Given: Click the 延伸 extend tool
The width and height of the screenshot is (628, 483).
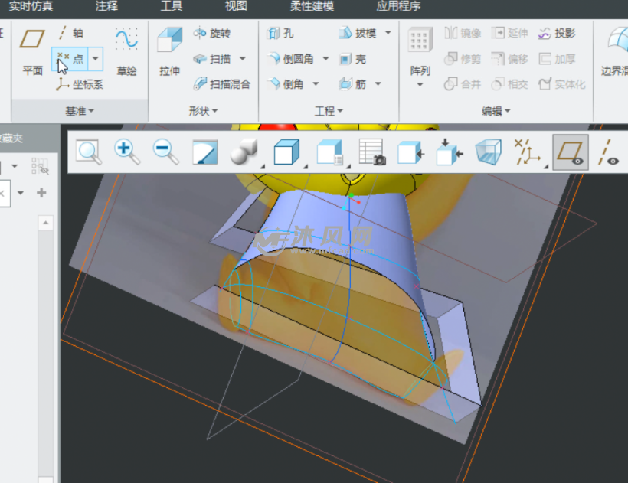Looking at the screenshot, I should point(509,33).
